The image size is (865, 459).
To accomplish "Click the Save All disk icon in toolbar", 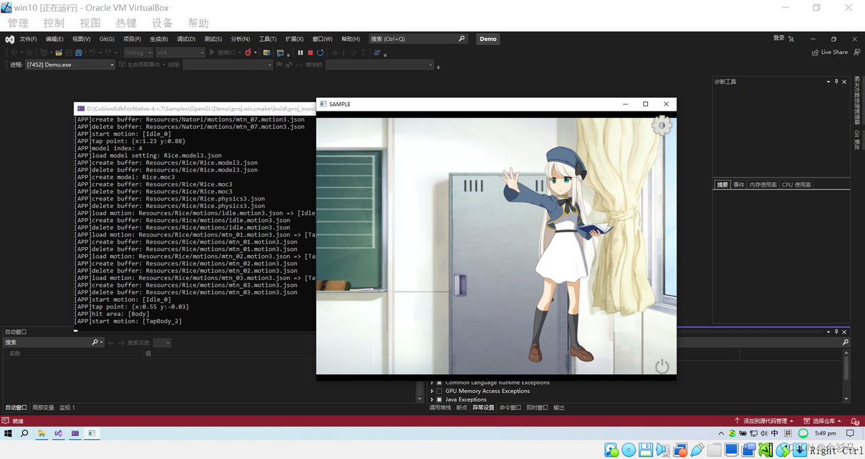I will [x=78, y=53].
